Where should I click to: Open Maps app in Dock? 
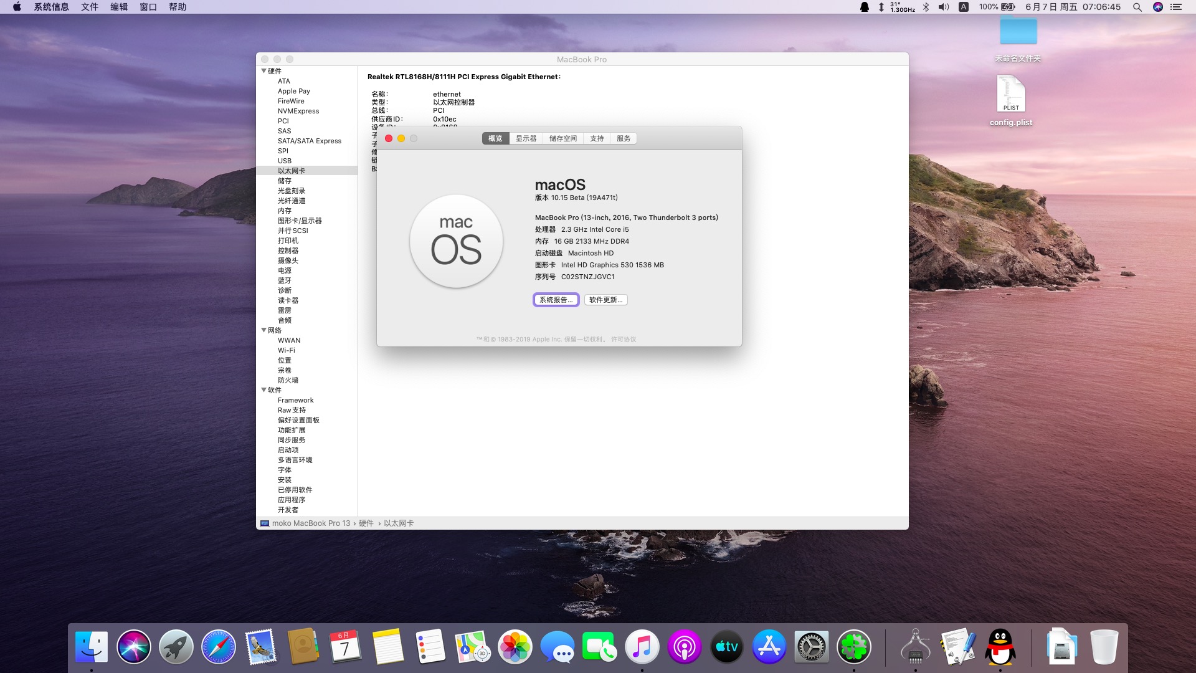(473, 647)
